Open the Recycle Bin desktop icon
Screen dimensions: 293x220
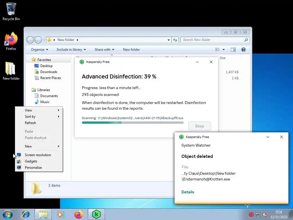pyautogui.click(x=11, y=11)
